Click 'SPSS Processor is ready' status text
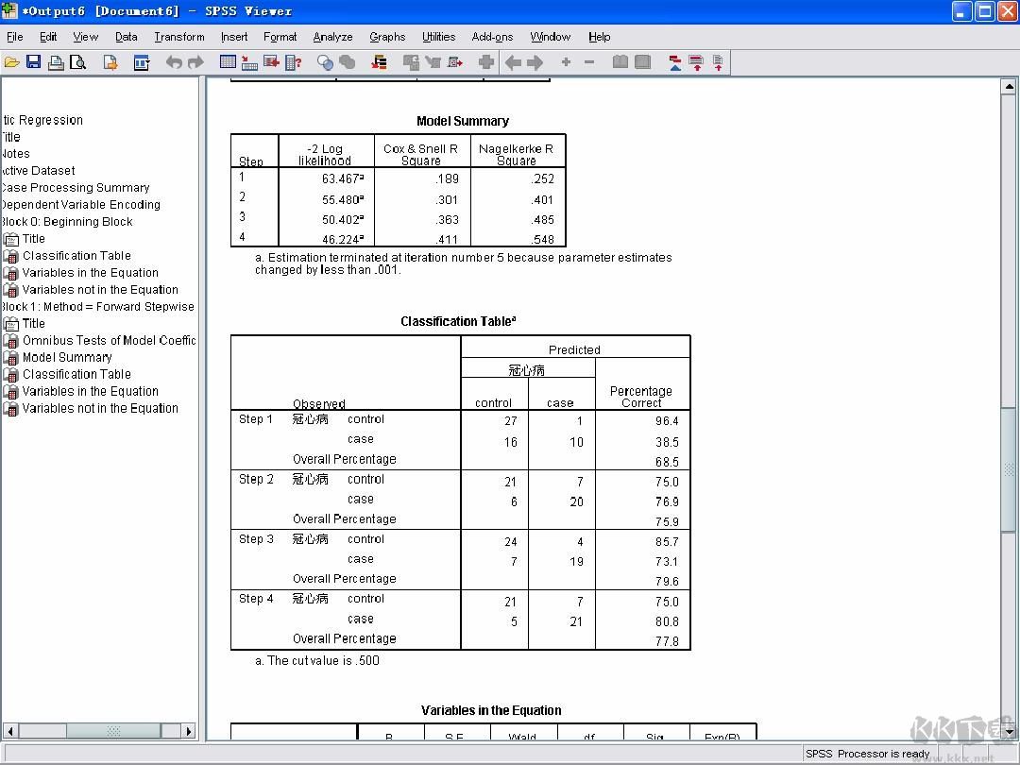This screenshot has width=1020, height=765. (x=867, y=754)
